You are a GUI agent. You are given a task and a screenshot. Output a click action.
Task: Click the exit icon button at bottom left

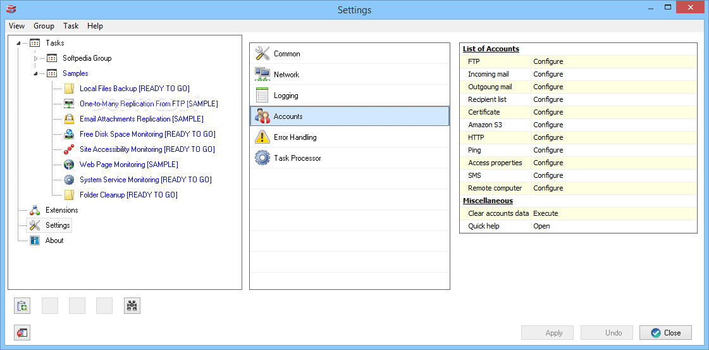pyautogui.click(x=22, y=333)
